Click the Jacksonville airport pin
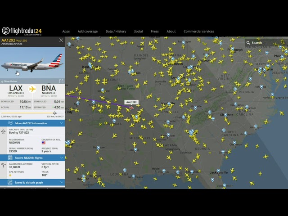The width and height of the screenshot is (288, 216). 218,171
